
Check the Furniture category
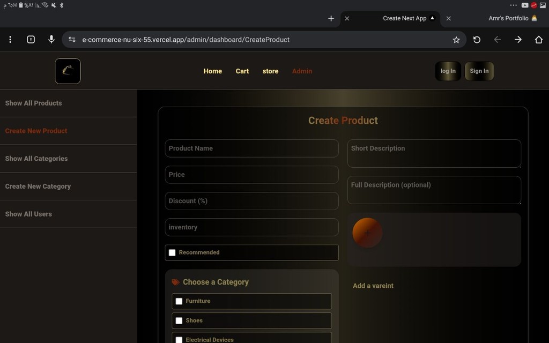coord(179,301)
